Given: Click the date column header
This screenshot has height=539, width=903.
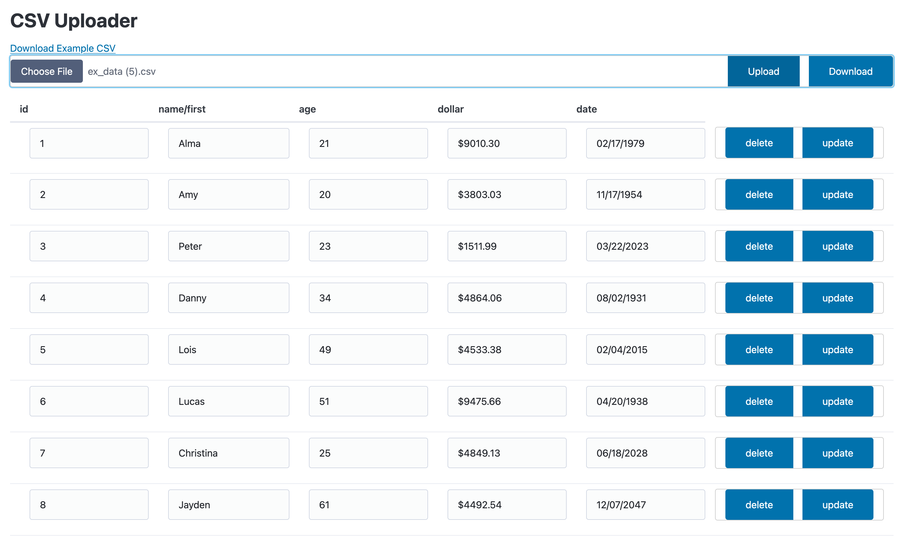Looking at the screenshot, I should (586, 109).
